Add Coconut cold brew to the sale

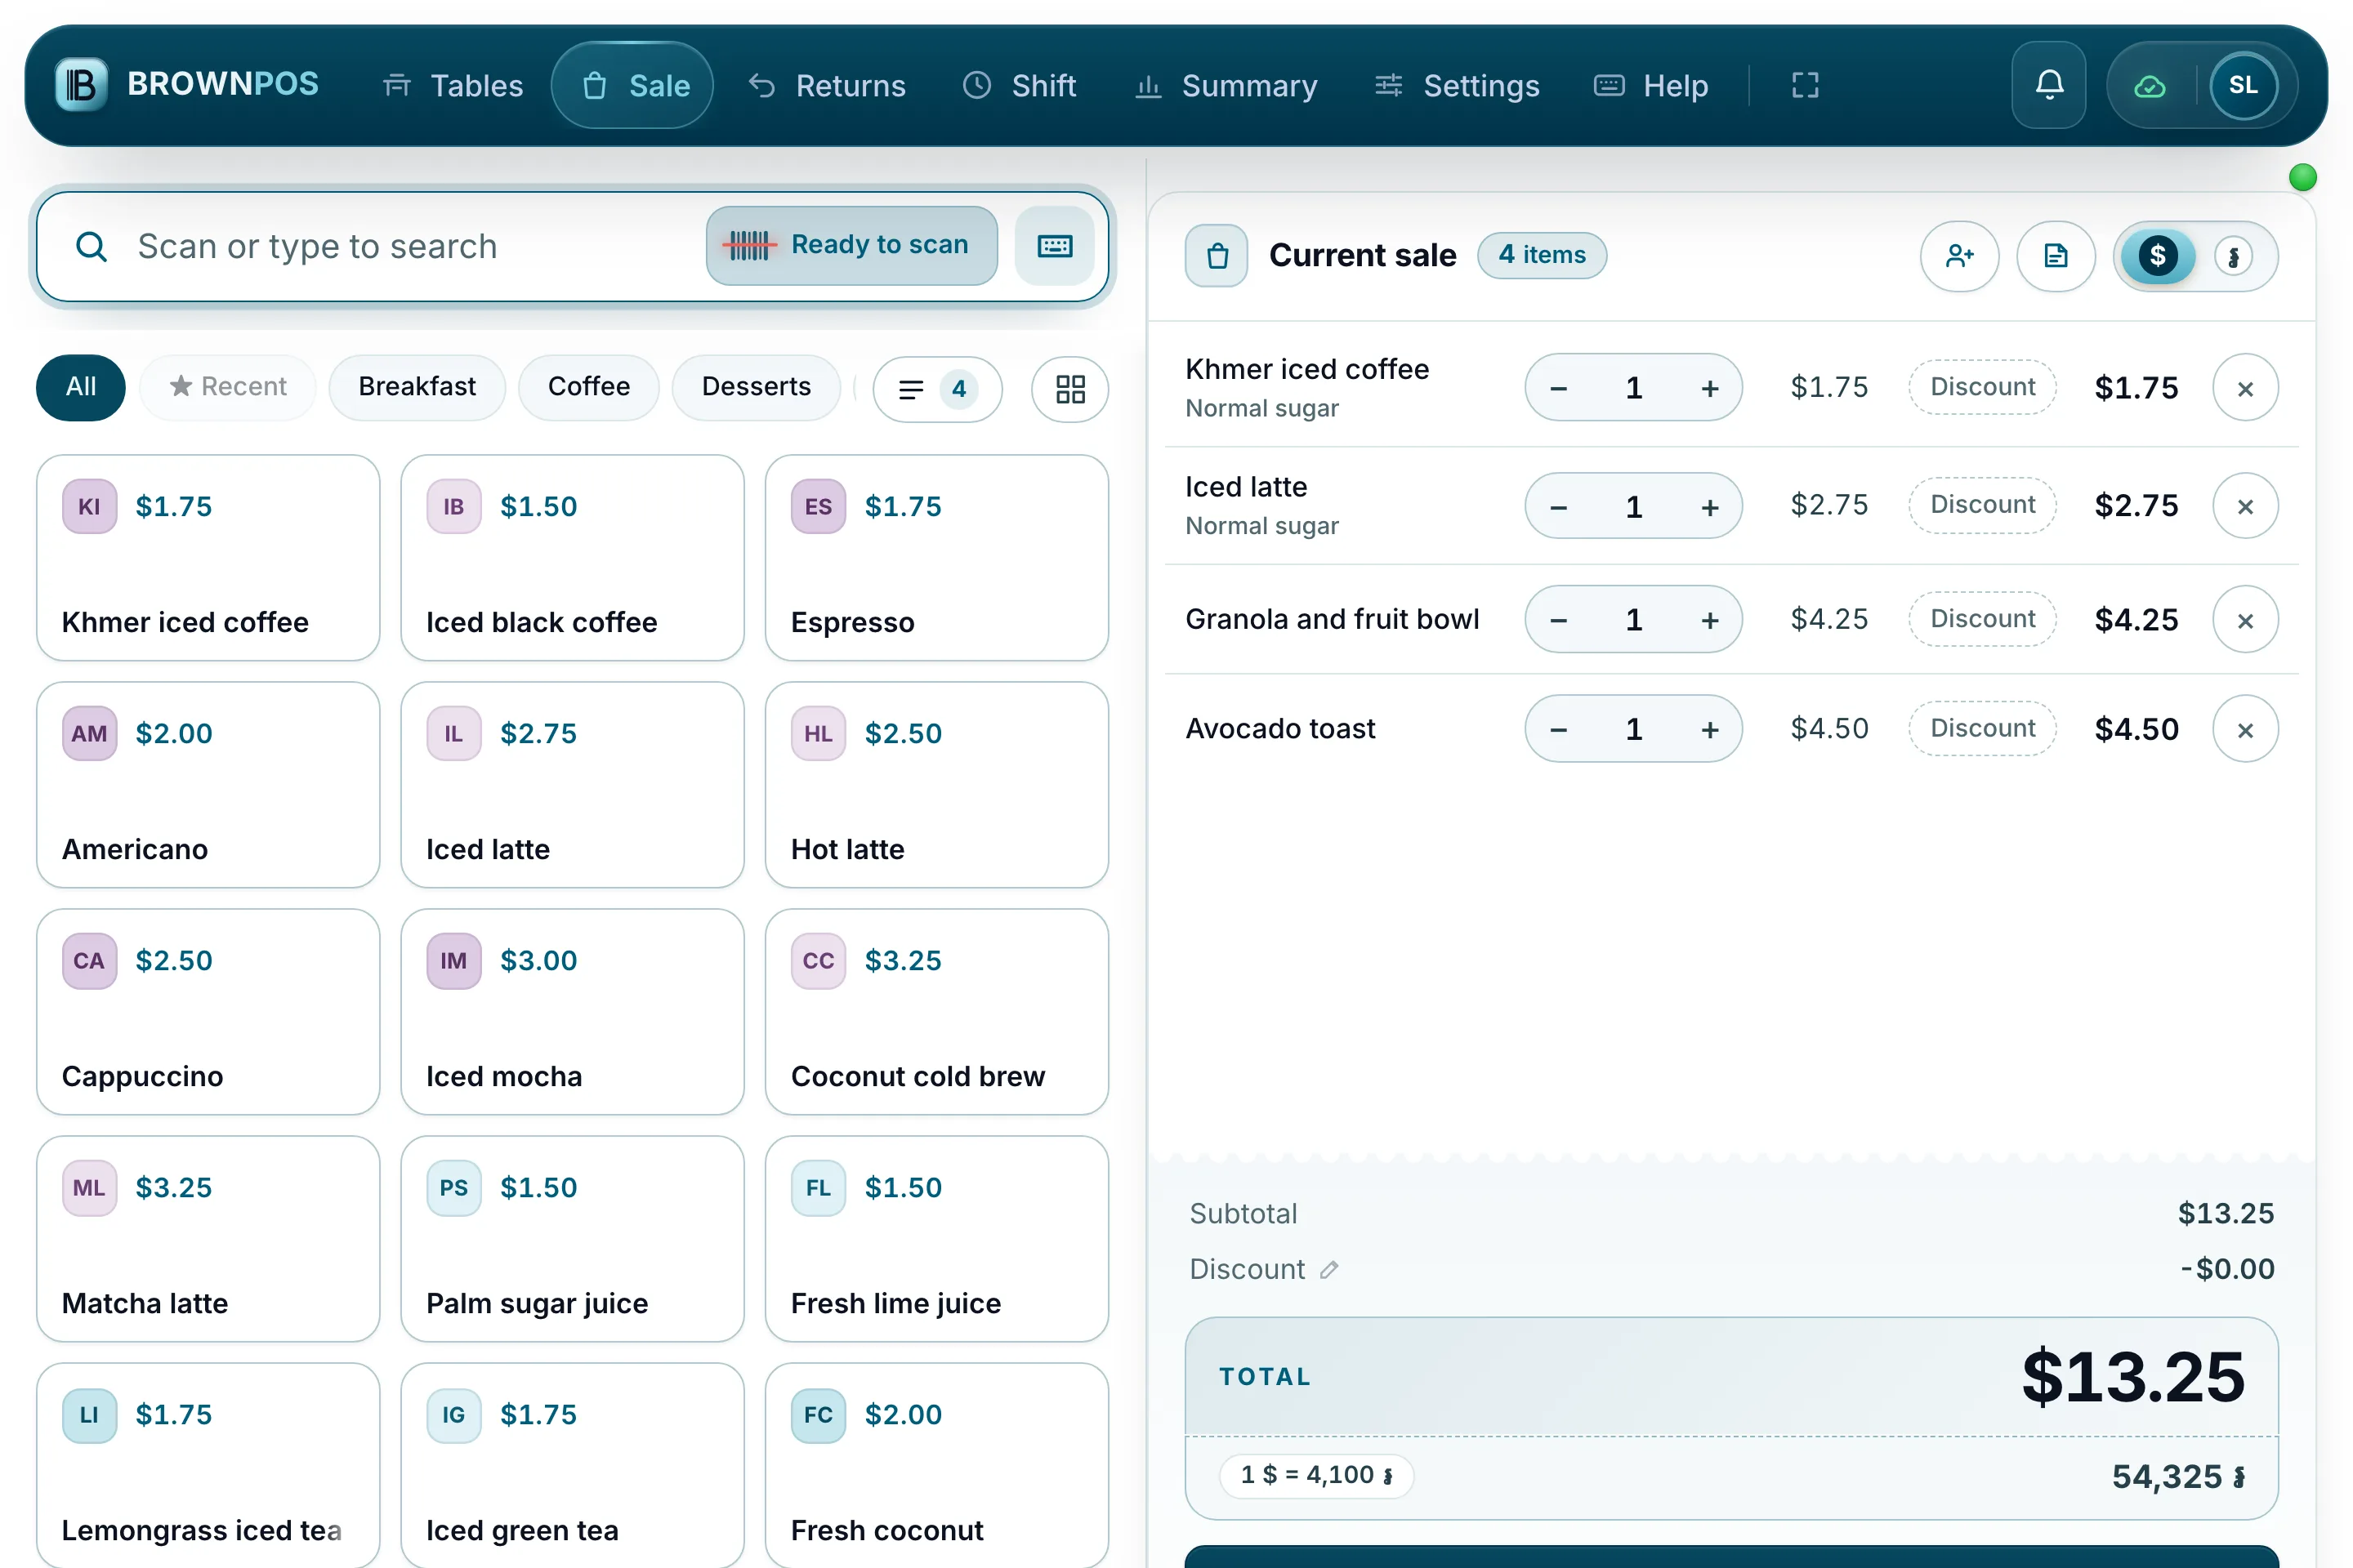pyautogui.click(x=936, y=1012)
